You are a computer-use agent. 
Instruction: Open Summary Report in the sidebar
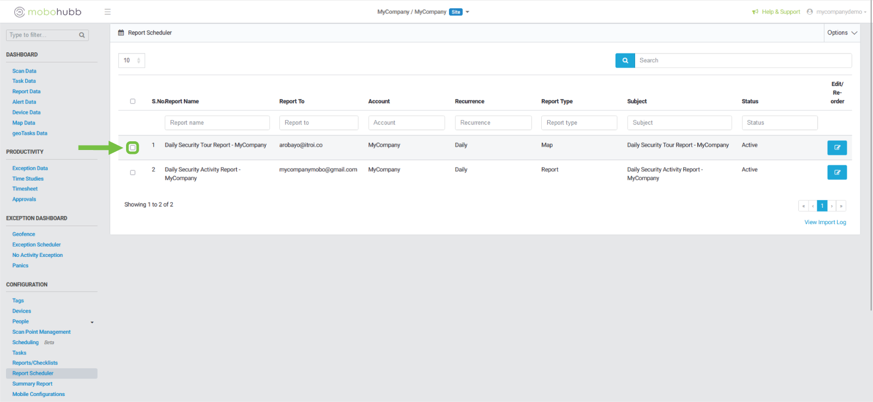click(32, 384)
